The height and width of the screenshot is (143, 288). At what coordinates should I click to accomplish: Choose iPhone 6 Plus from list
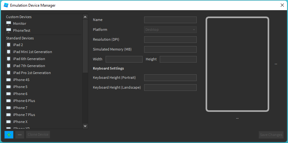tap(24, 101)
